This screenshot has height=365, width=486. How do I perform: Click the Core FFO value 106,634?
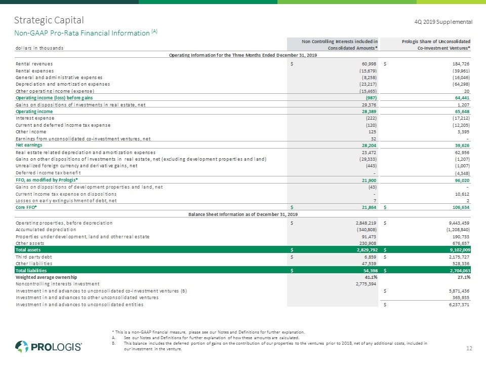[461, 207]
